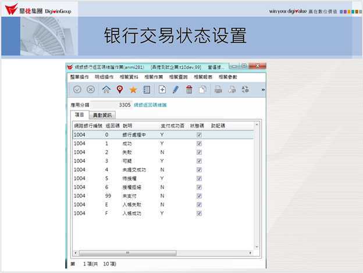Click the print preview icon beside printer
Image resolution: width=363 pixels, height=273 pixels.
[232, 90]
